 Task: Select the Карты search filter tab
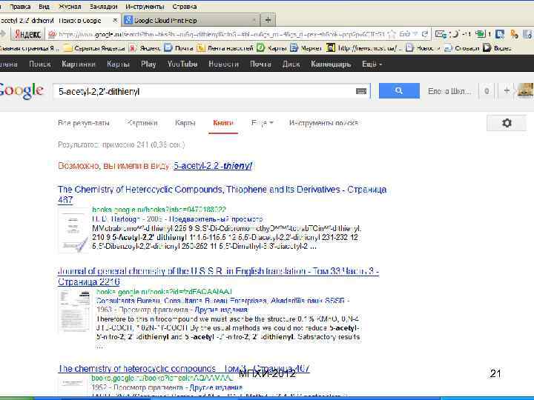point(185,123)
